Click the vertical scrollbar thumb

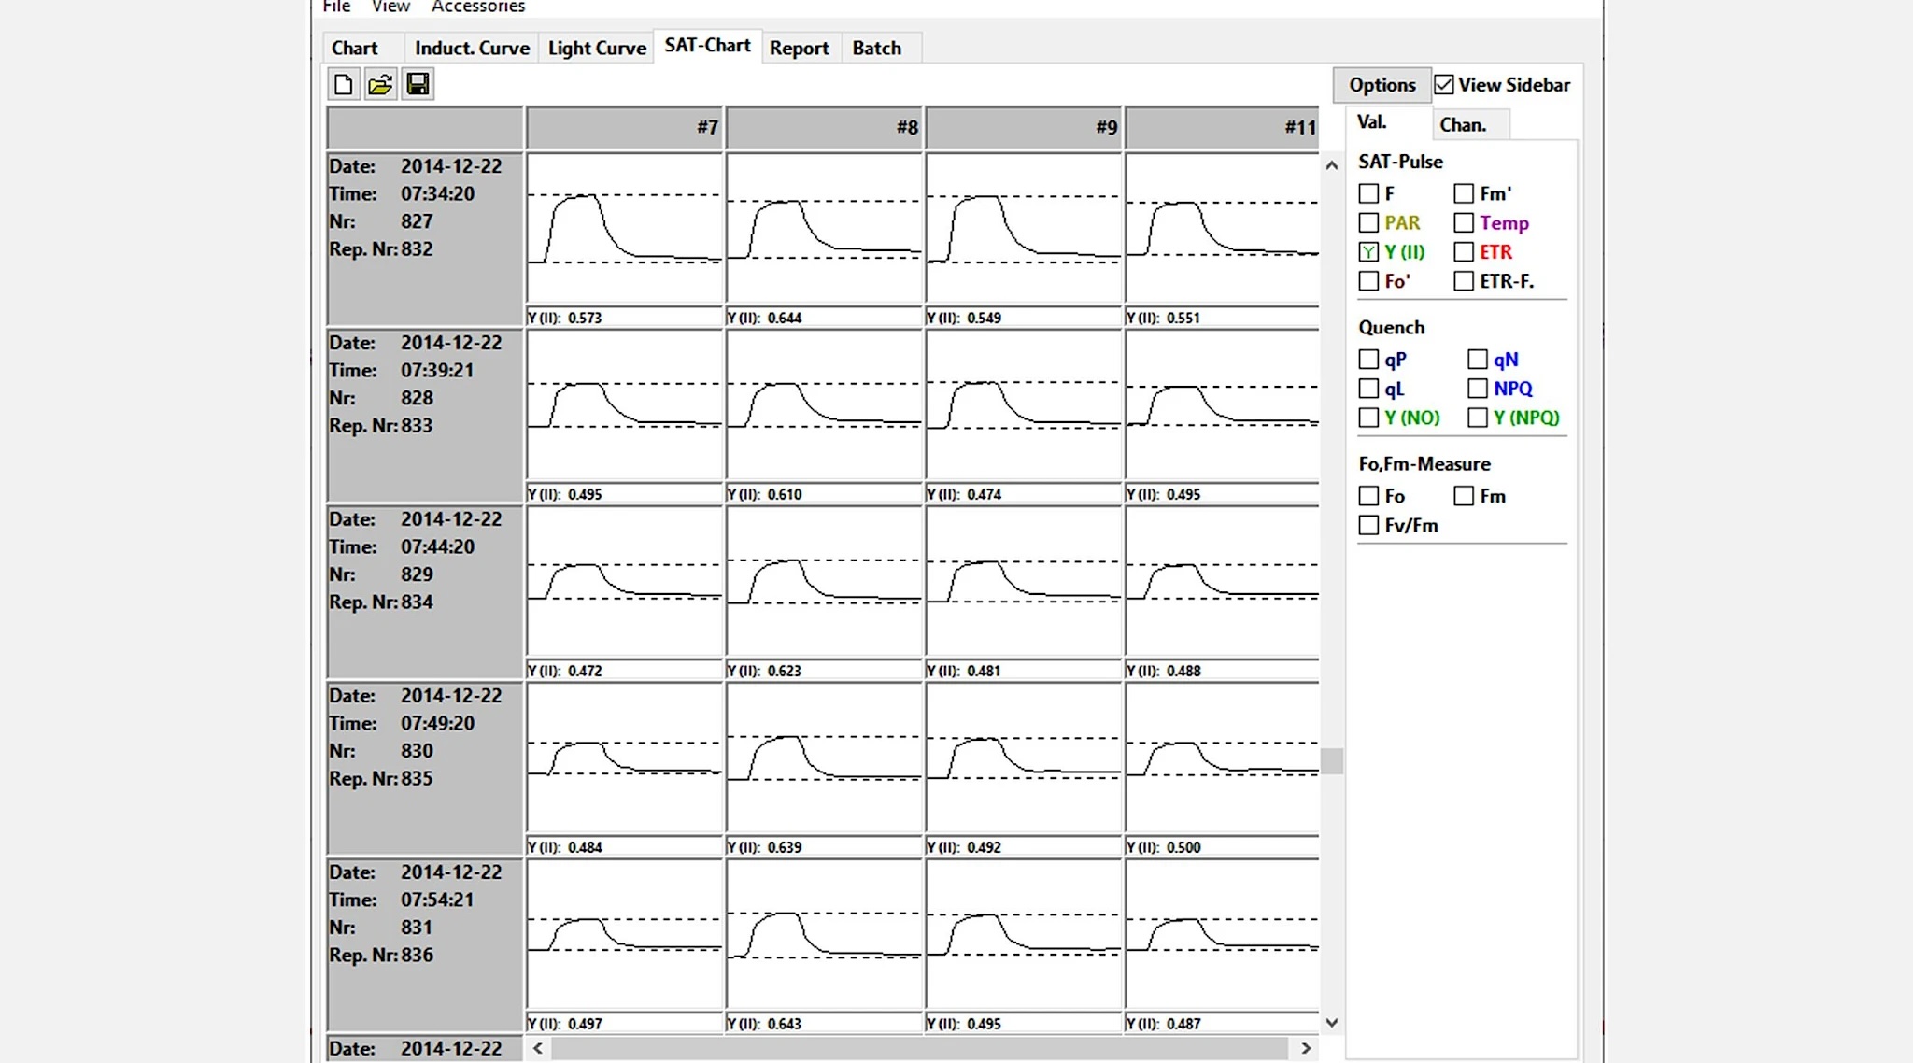coord(1332,760)
